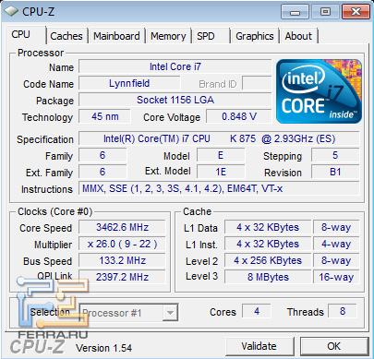374x359 pixels.
Task: Select the QPI Link 2397.2 MHz value
Action: click(122, 277)
